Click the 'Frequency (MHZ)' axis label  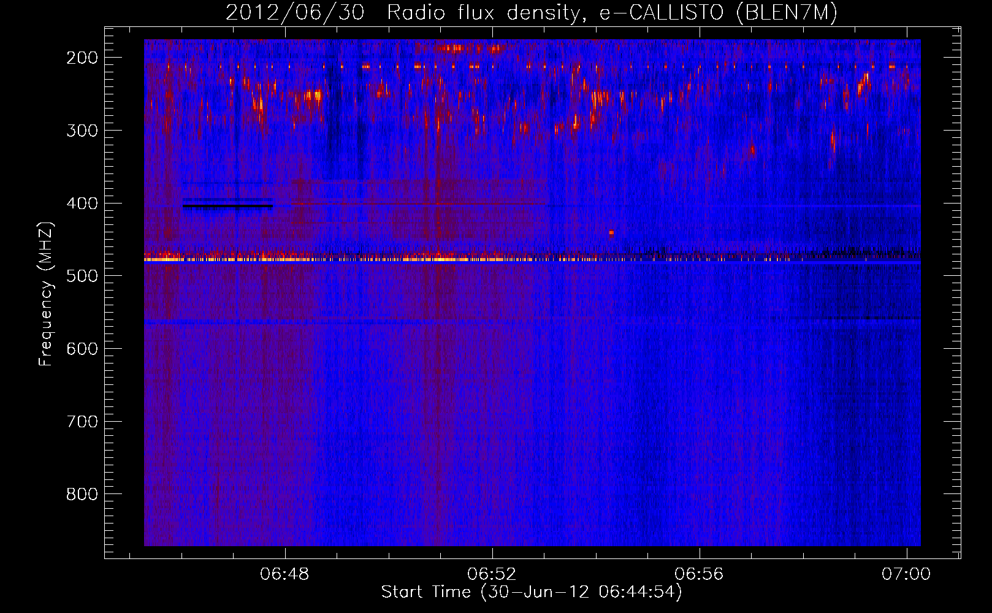46,294
